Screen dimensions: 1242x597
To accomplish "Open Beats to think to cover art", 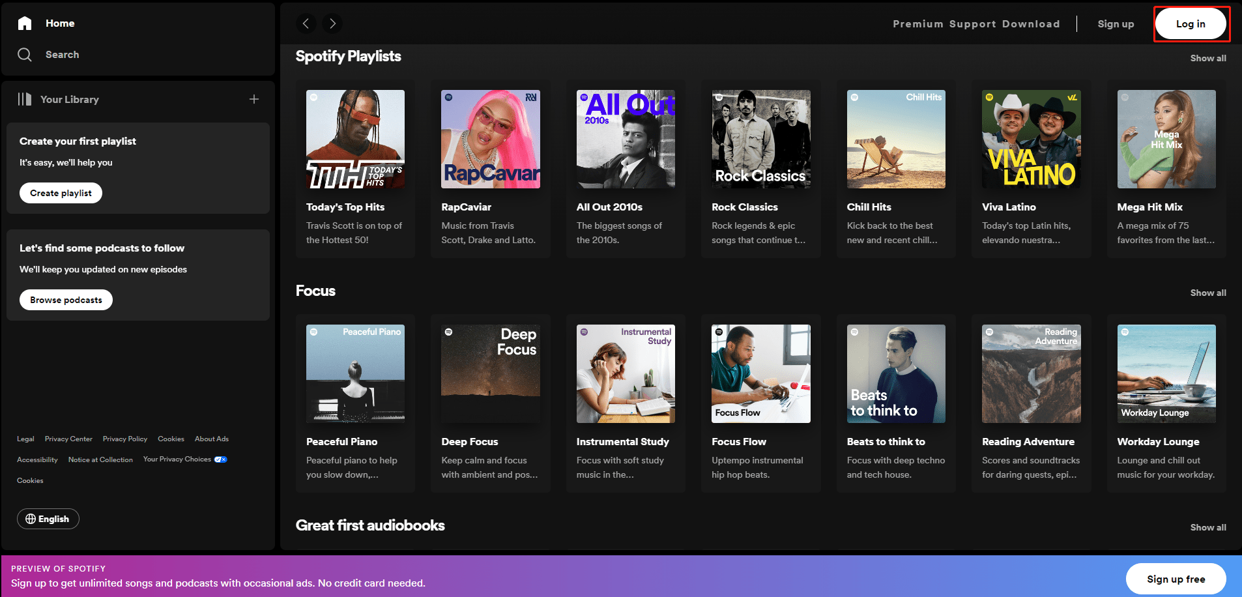I will pos(896,373).
